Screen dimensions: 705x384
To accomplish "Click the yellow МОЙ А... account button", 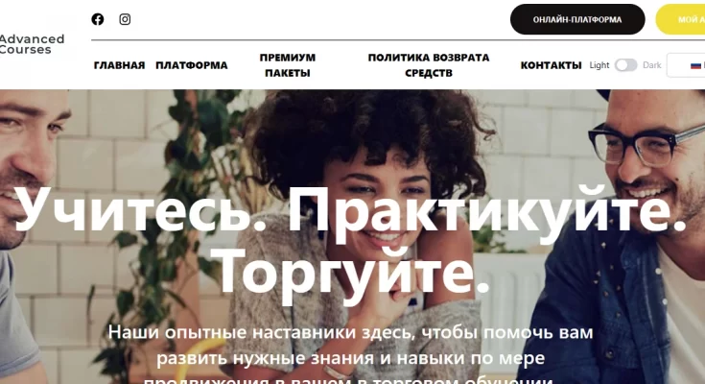I will (x=681, y=19).
